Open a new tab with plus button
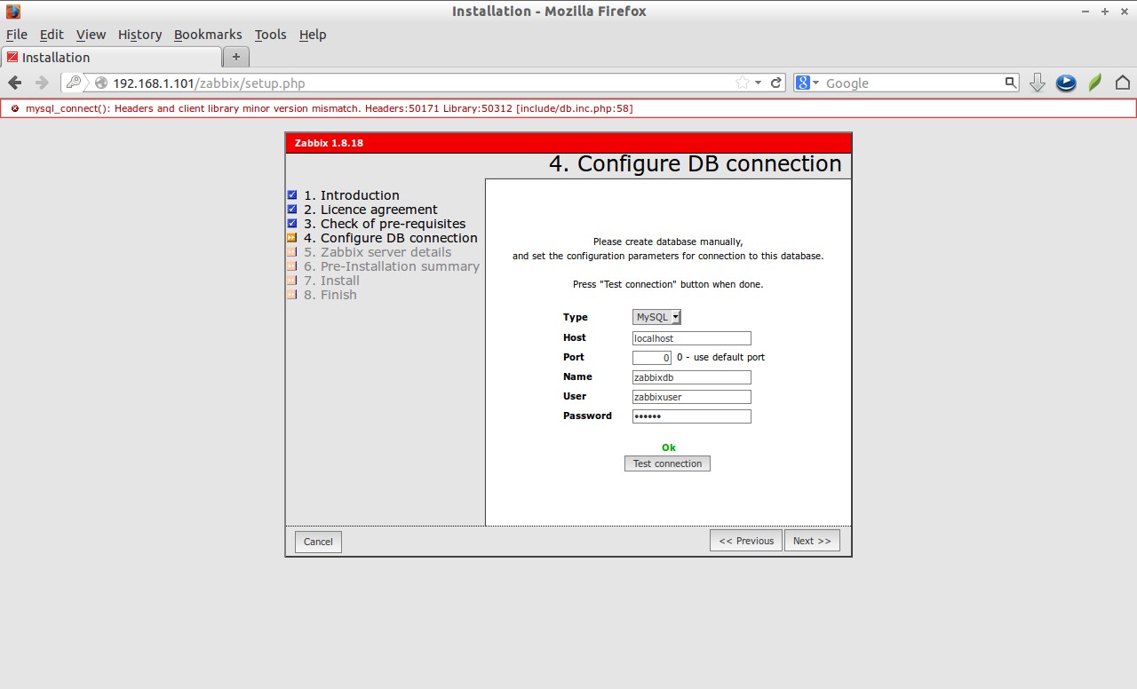This screenshot has width=1137, height=689. pyautogui.click(x=235, y=57)
